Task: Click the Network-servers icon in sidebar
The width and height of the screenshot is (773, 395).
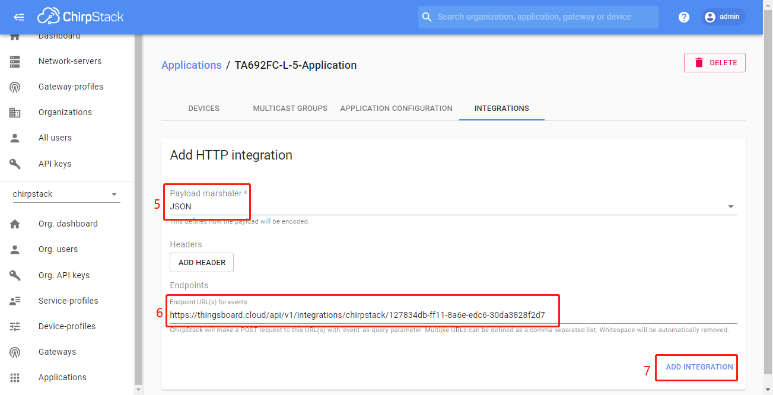Action: click(x=15, y=61)
